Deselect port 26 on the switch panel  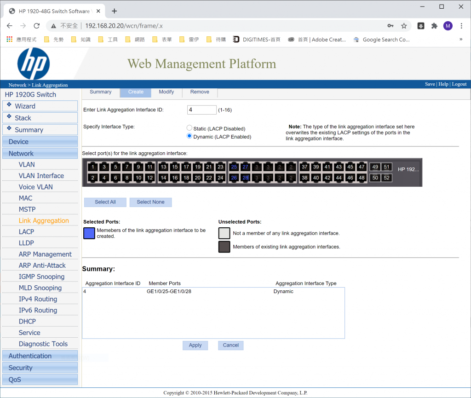click(234, 178)
